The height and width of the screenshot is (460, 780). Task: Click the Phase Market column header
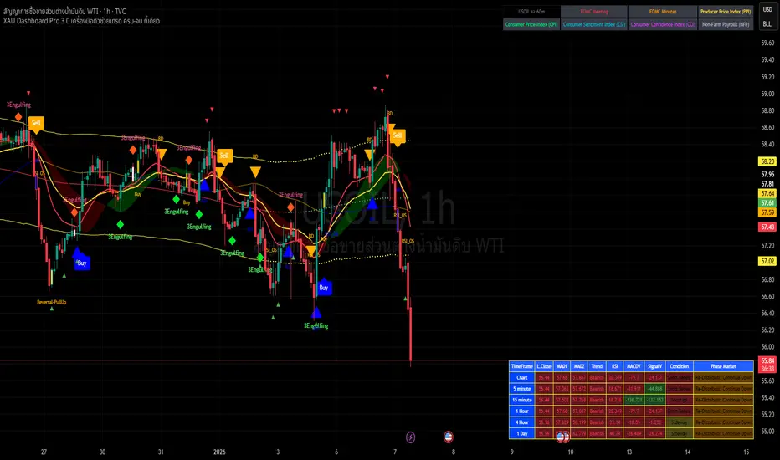click(x=723, y=366)
